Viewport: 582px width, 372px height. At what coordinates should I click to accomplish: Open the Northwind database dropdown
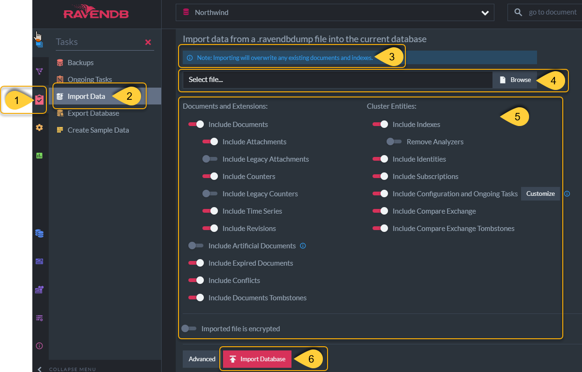pos(335,13)
